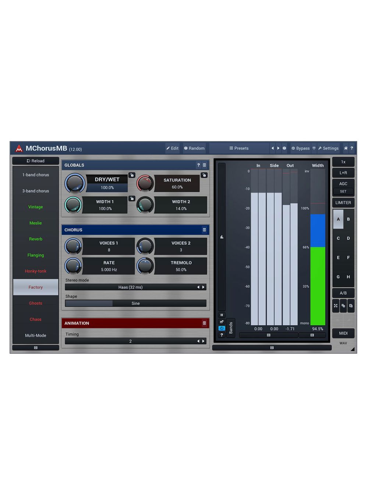The image size is (368, 486).
Task: Open the Stereo mode Haas selector
Action: tap(131, 287)
